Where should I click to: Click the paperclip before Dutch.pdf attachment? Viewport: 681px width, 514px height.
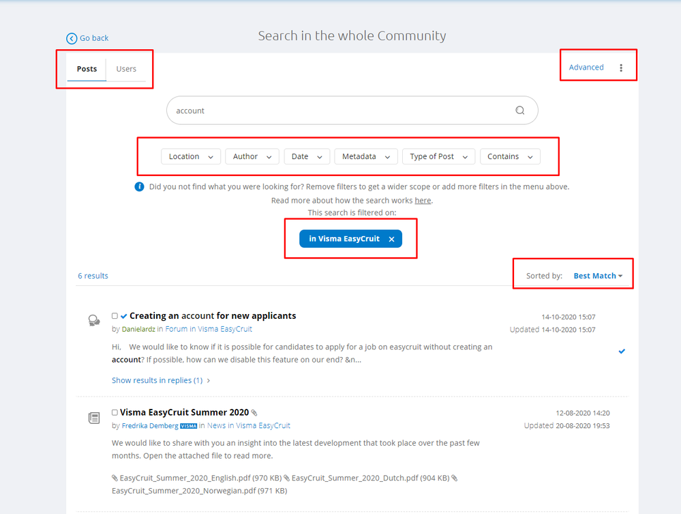[286, 479]
